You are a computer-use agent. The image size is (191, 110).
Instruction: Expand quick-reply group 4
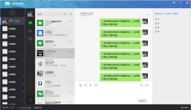tap(156, 32)
